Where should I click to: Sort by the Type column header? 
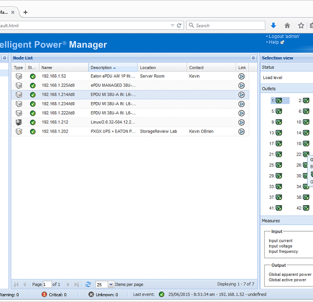pos(18,68)
